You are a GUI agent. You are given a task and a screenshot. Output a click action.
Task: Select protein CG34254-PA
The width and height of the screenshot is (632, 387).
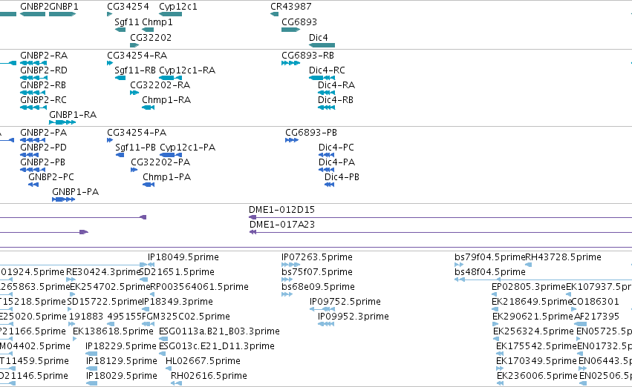click(137, 133)
